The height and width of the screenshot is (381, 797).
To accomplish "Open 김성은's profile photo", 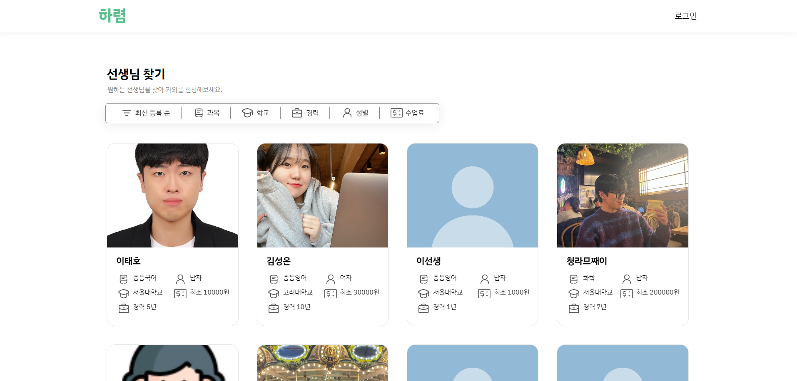I will (x=323, y=195).
